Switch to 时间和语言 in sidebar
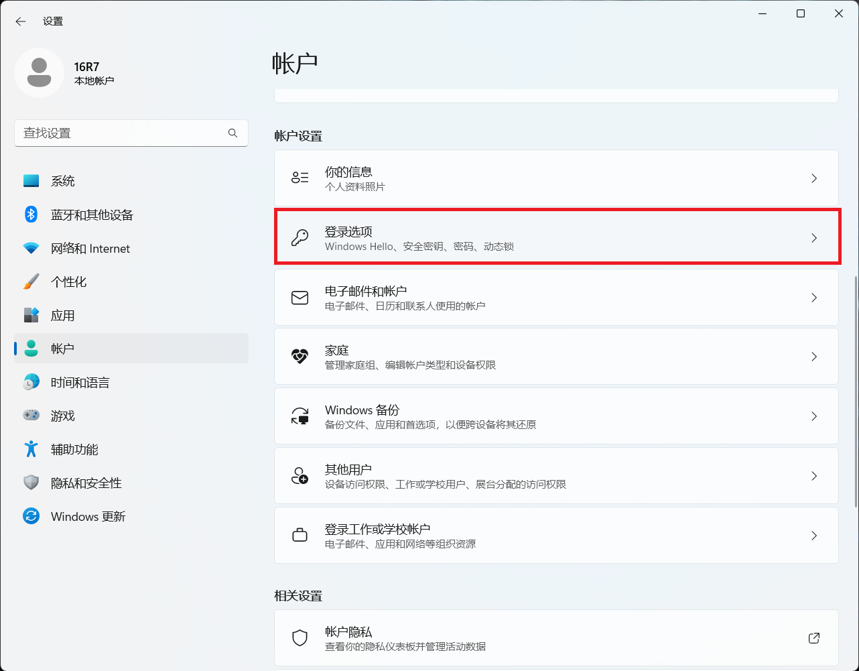The image size is (859, 671). tap(80, 382)
